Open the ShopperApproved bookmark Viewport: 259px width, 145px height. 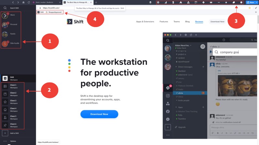pyautogui.click(x=53, y=12)
